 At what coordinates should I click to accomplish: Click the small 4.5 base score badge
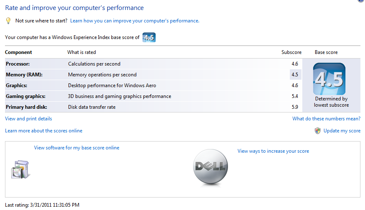click(x=149, y=37)
